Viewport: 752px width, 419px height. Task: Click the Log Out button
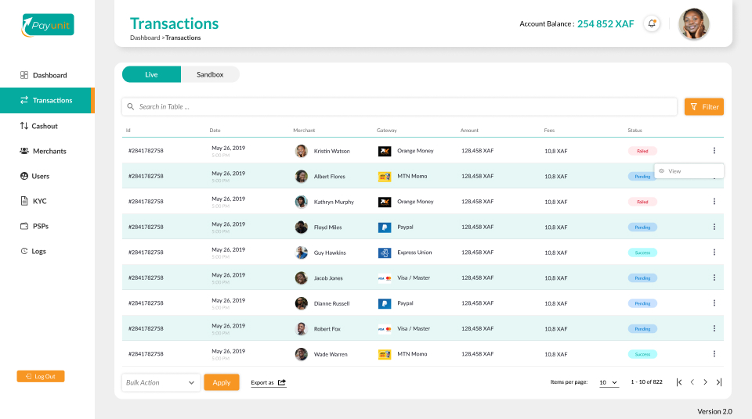(x=41, y=376)
